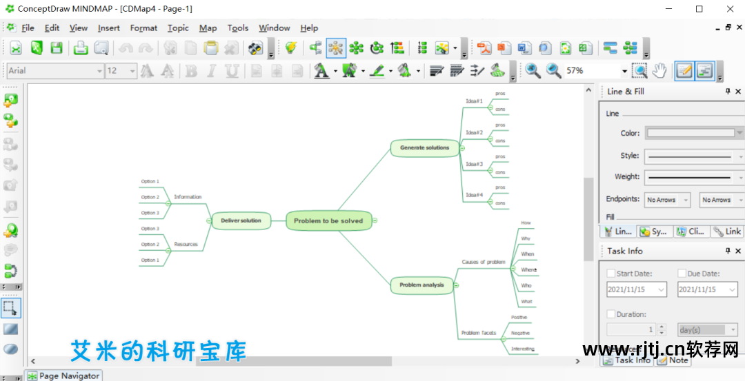The width and height of the screenshot is (745, 381).
Task: Open Find with binoculars icon
Action: tap(256, 48)
